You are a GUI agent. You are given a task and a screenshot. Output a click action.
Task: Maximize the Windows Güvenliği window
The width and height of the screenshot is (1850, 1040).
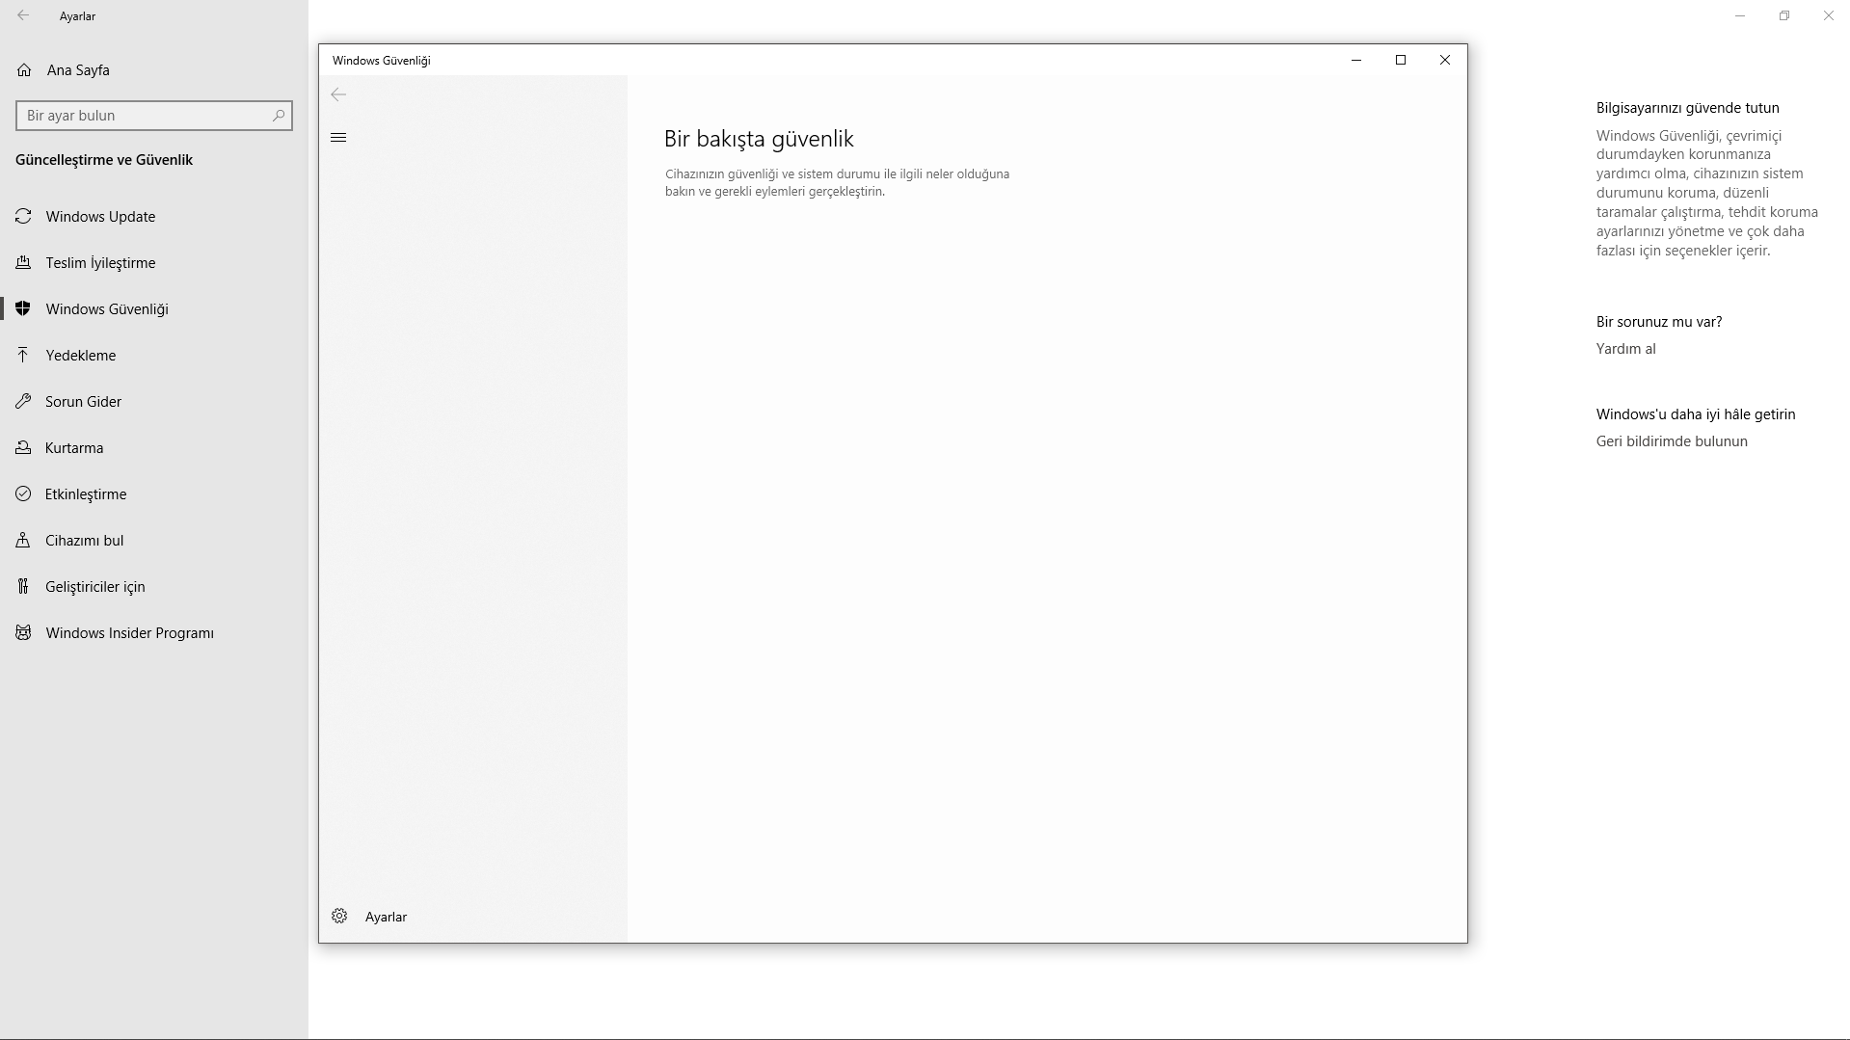(x=1401, y=60)
